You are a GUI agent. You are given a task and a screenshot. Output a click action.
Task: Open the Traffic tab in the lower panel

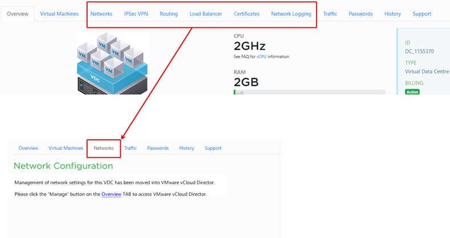coord(130,148)
